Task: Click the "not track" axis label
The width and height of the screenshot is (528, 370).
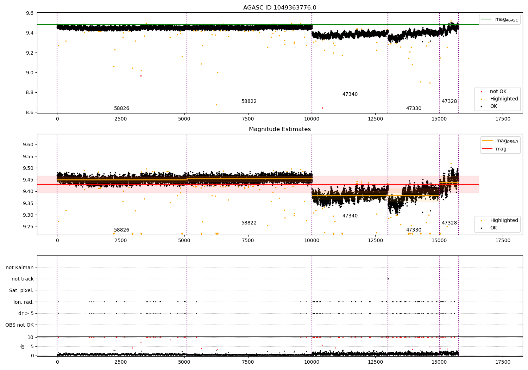Action: click(x=23, y=279)
